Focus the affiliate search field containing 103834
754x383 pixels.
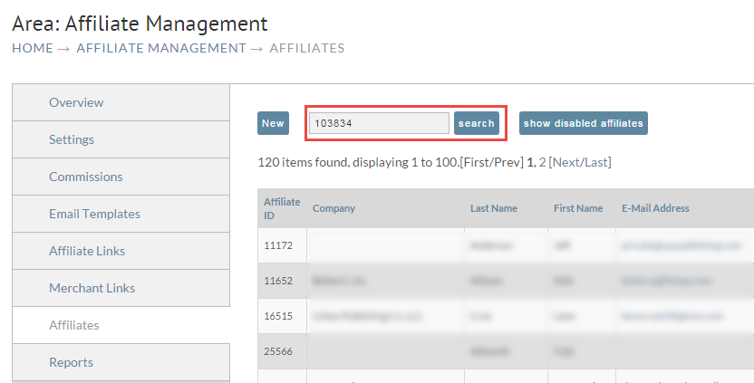[x=379, y=123]
